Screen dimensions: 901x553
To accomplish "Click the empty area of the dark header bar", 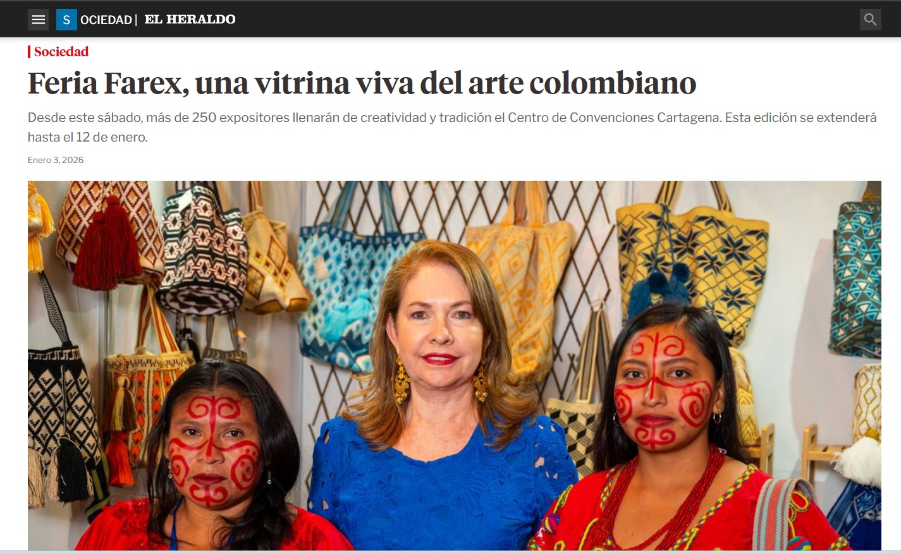I will (x=544, y=20).
